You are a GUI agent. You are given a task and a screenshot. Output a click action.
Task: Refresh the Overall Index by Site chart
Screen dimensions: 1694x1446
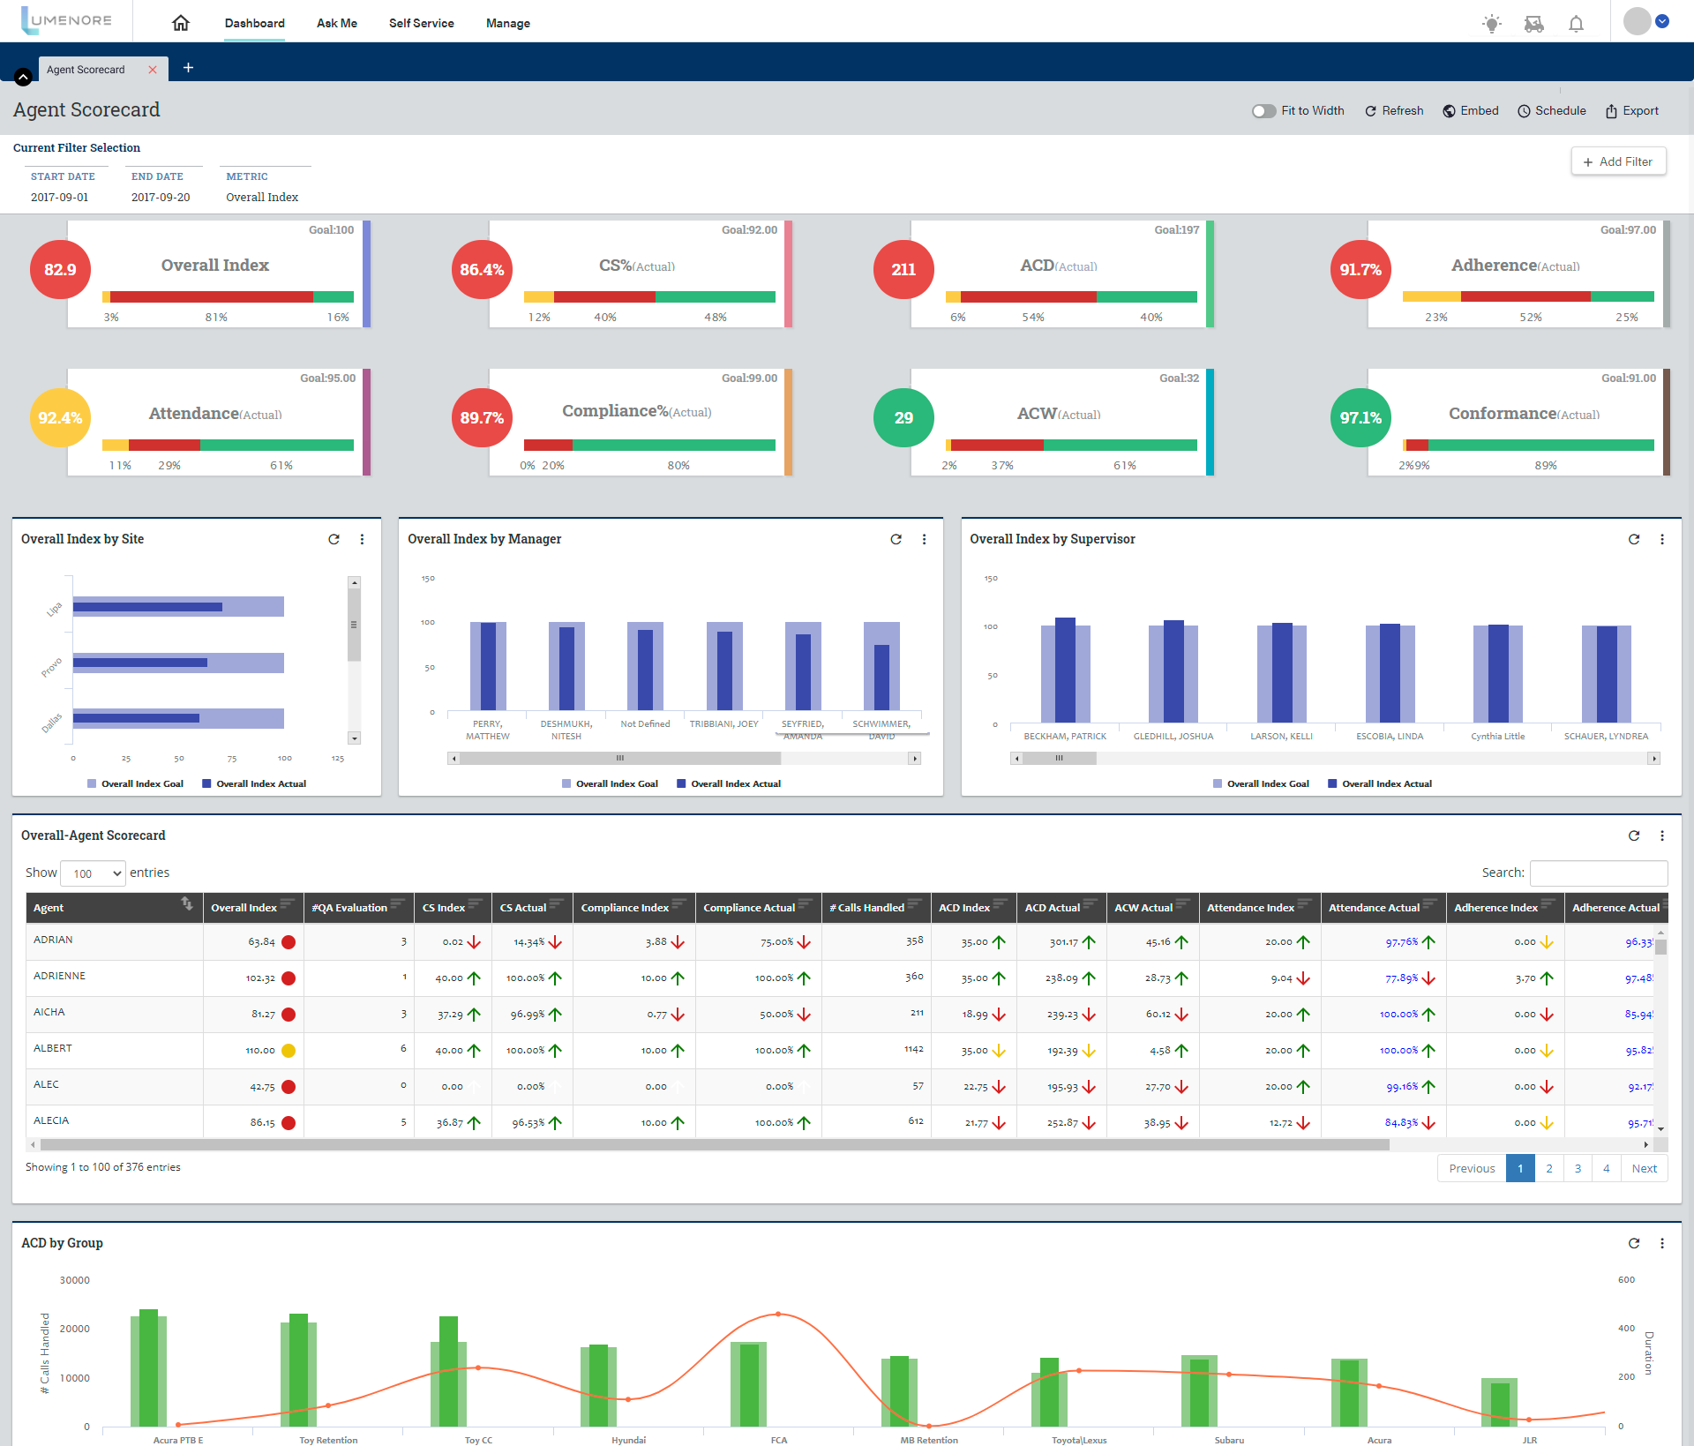[334, 539]
